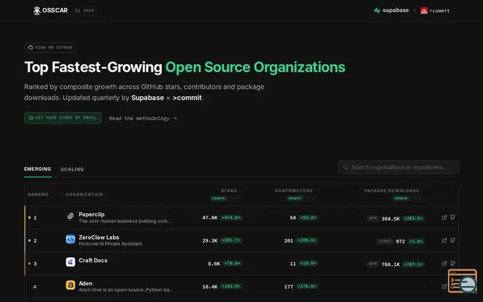Image resolution: width=483 pixels, height=302 pixels.
Task: Open the Read the methodology link
Action: point(143,118)
